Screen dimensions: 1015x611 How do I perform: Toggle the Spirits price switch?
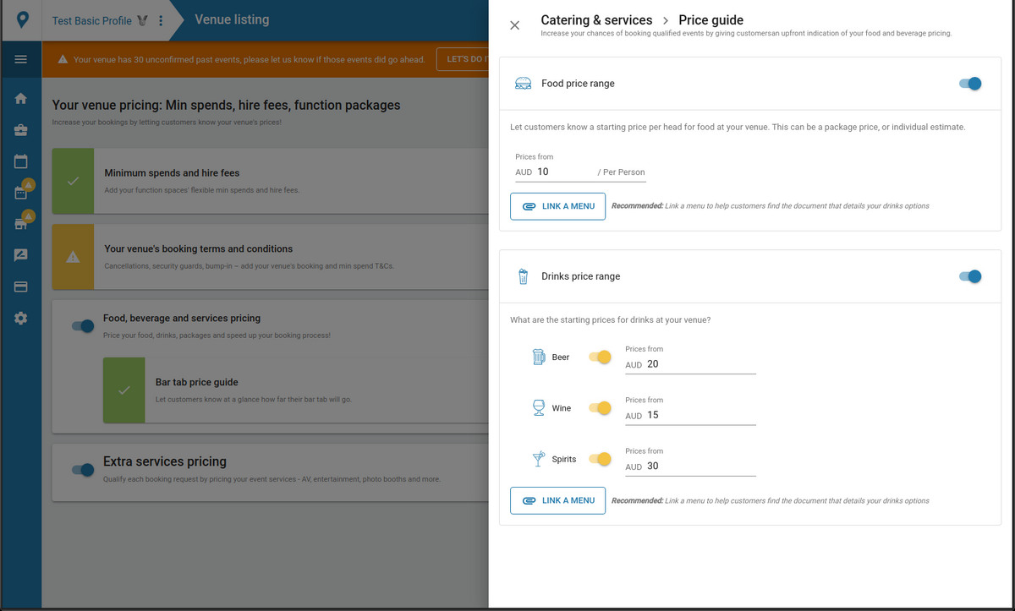point(600,459)
